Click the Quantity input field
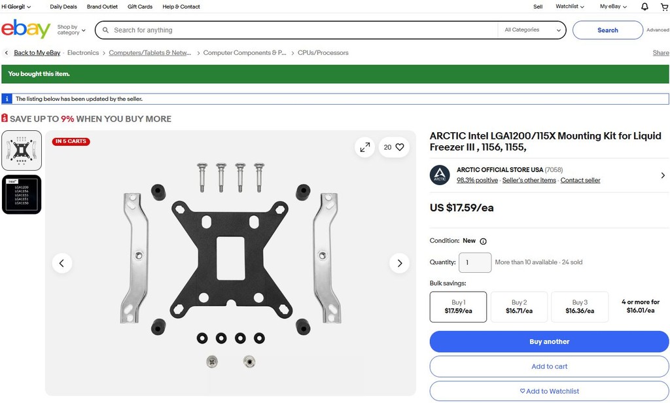This screenshot has height=403, width=670. tap(475, 262)
